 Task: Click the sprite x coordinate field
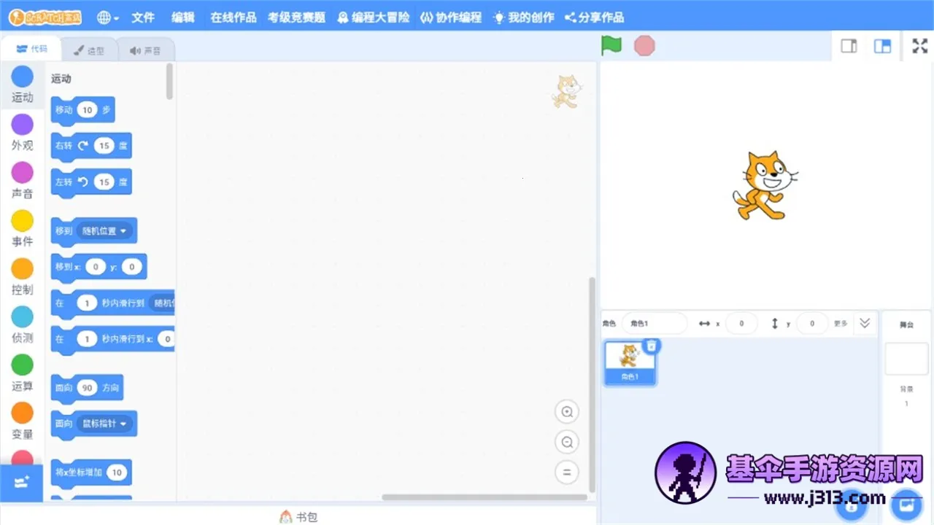coord(741,323)
